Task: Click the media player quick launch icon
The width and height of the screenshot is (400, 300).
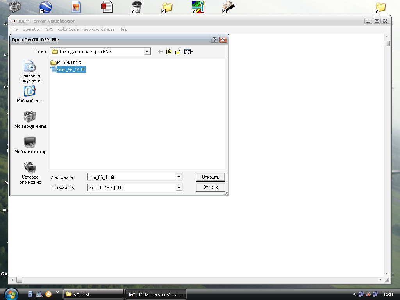Action: point(48,295)
